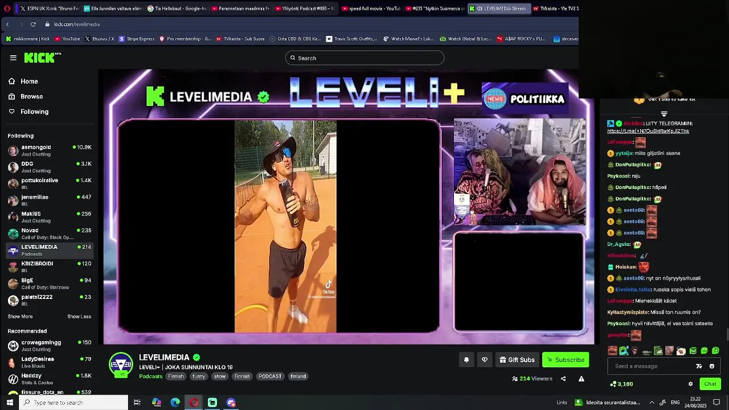Viewport: 729px width, 410px height.
Task: Click the green KICK logo
Action: [42, 58]
